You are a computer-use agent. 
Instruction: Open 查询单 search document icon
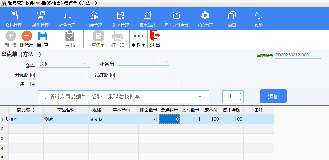[x=98, y=36]
